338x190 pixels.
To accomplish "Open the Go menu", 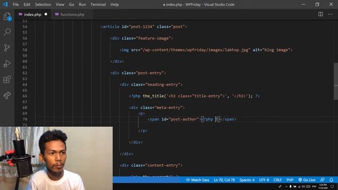I will (72, 4).
